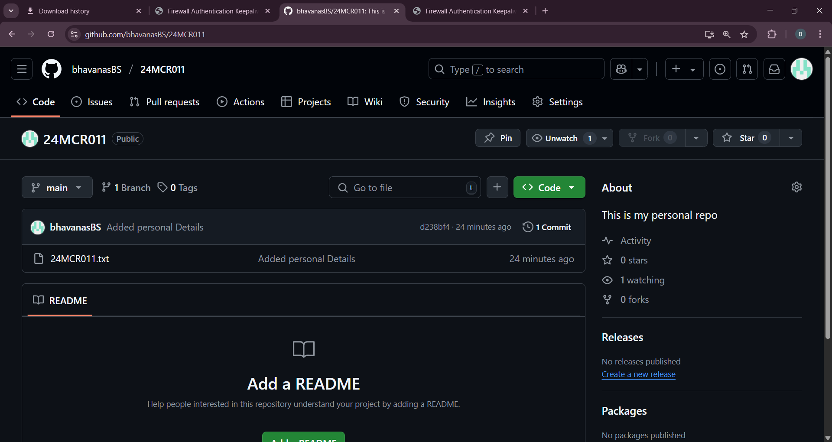Screen dimensions: 832x442
Task: Open the Create new plus menu
Action: (684, 69)
